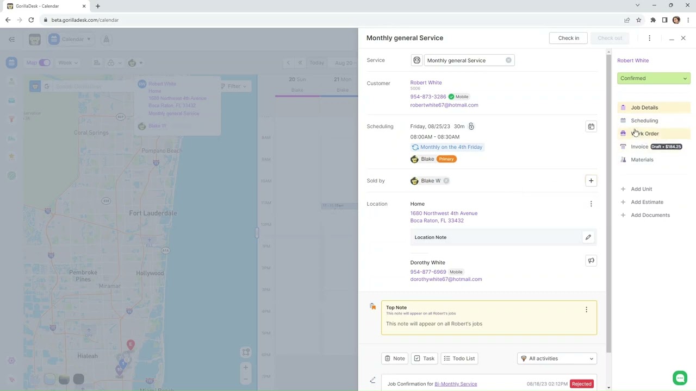The image size is (696, 391).
Task: Remove Blake W from Sold by
Action: coord(446,181)
